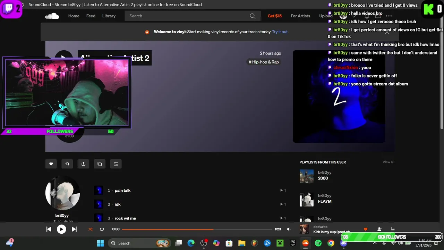Click the br80yy profile avatar
The width and height of the screenshot is (444, 250).
pos(63,193)
